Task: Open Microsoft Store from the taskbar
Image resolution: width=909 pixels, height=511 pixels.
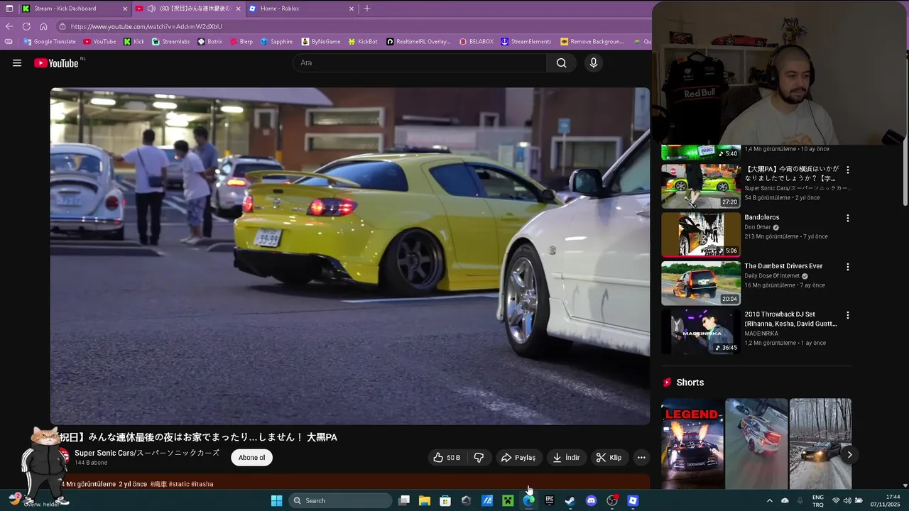Action: click(445, 500)
